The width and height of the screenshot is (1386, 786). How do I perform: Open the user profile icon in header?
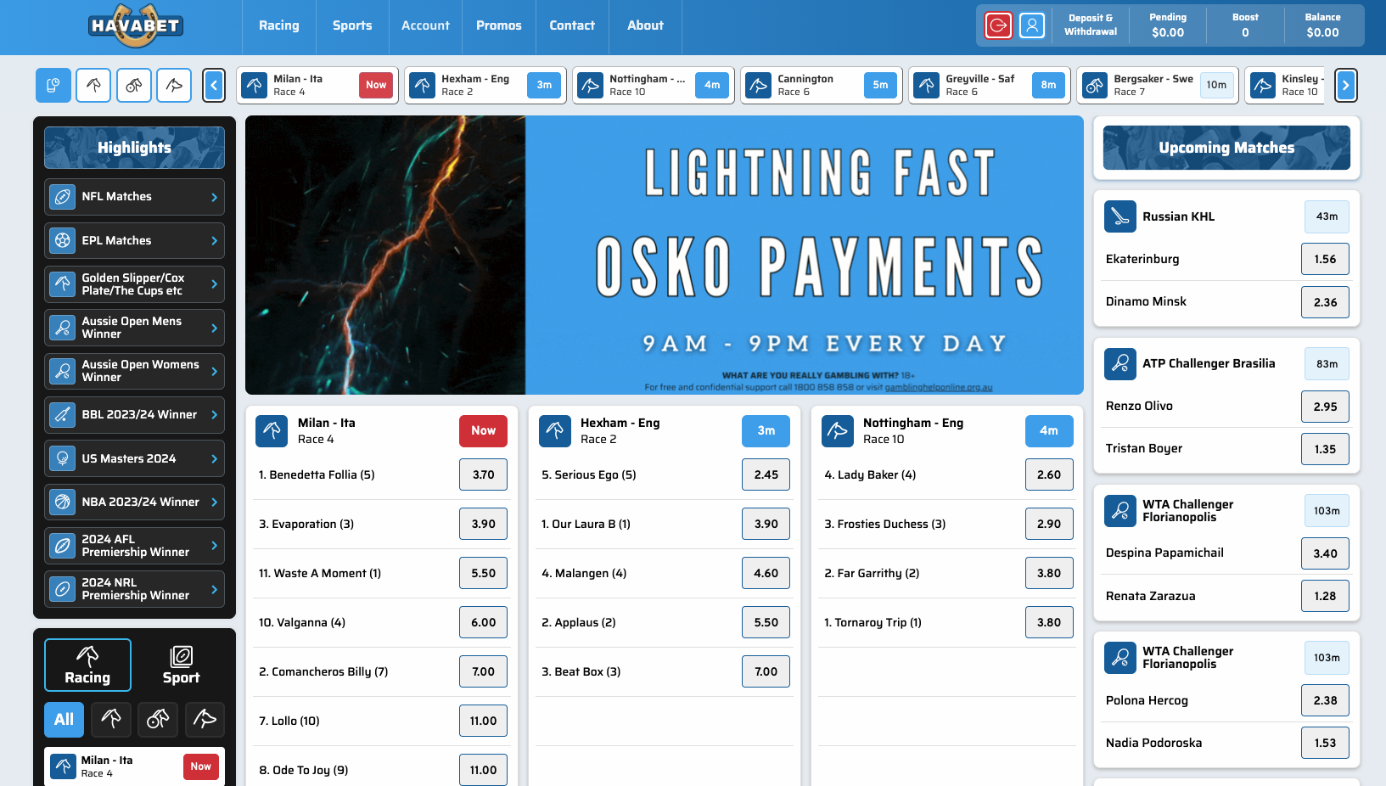point(1032,25)
